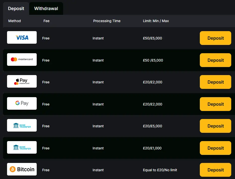Select the Mastercard payment logo

click(x=22, y=59)
